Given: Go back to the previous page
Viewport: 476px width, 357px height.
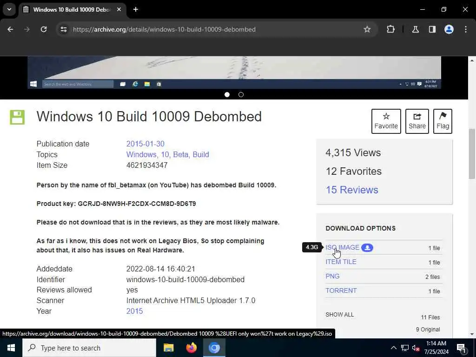Looking at the screenshot, I should [10, 29].
